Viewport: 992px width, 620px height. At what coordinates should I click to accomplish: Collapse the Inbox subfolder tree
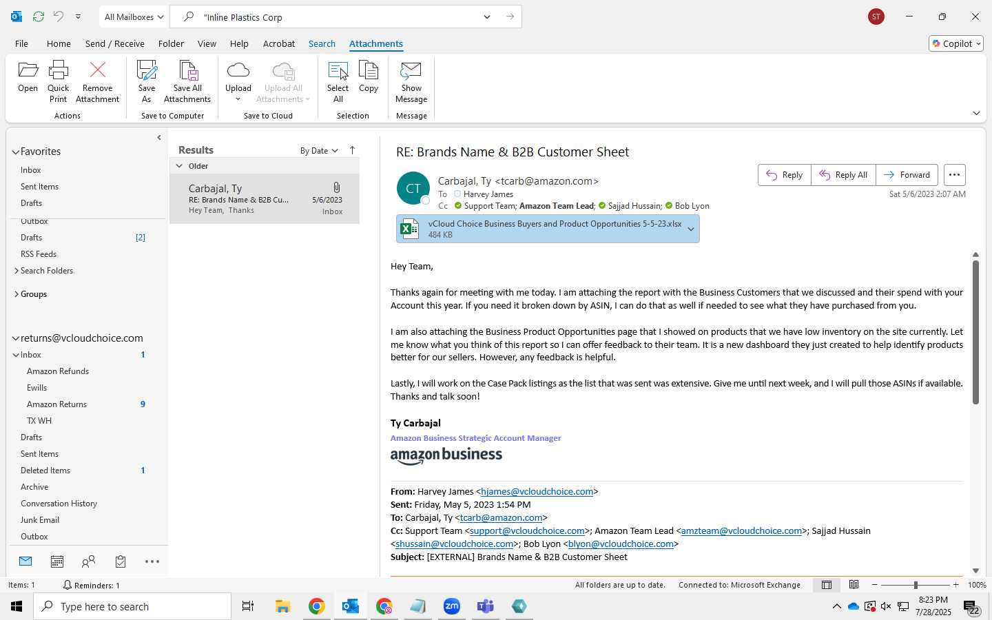(x=16, y=355)
